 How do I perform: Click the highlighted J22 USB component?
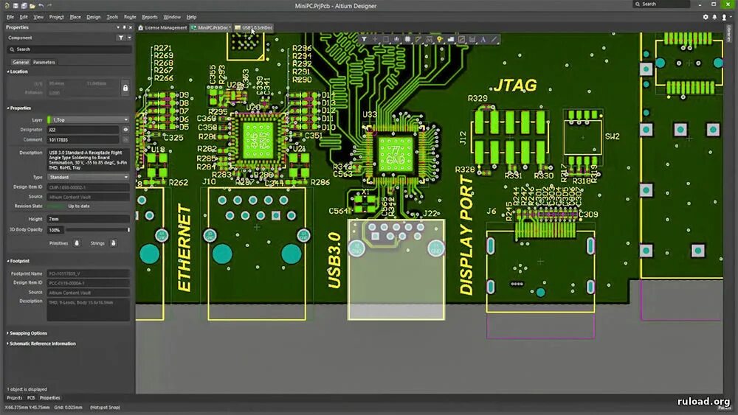tap(396, 270)
